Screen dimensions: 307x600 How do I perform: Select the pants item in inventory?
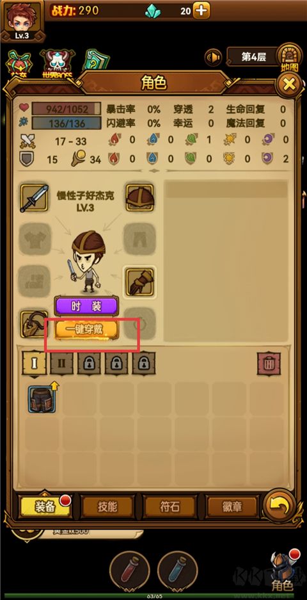[x=42, y=399]
